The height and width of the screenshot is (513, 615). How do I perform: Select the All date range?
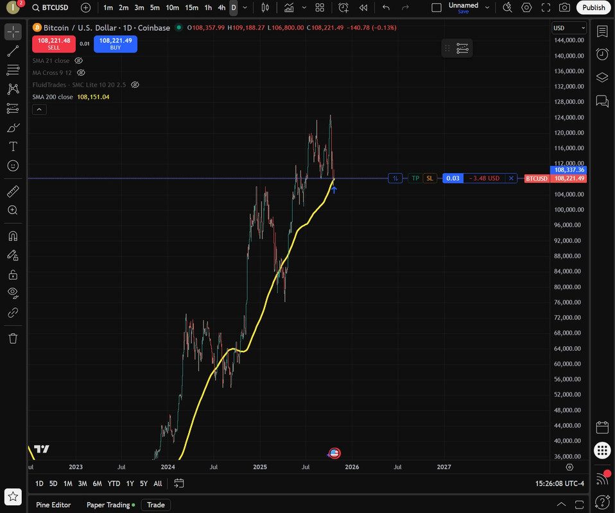[x=158, y=484]
